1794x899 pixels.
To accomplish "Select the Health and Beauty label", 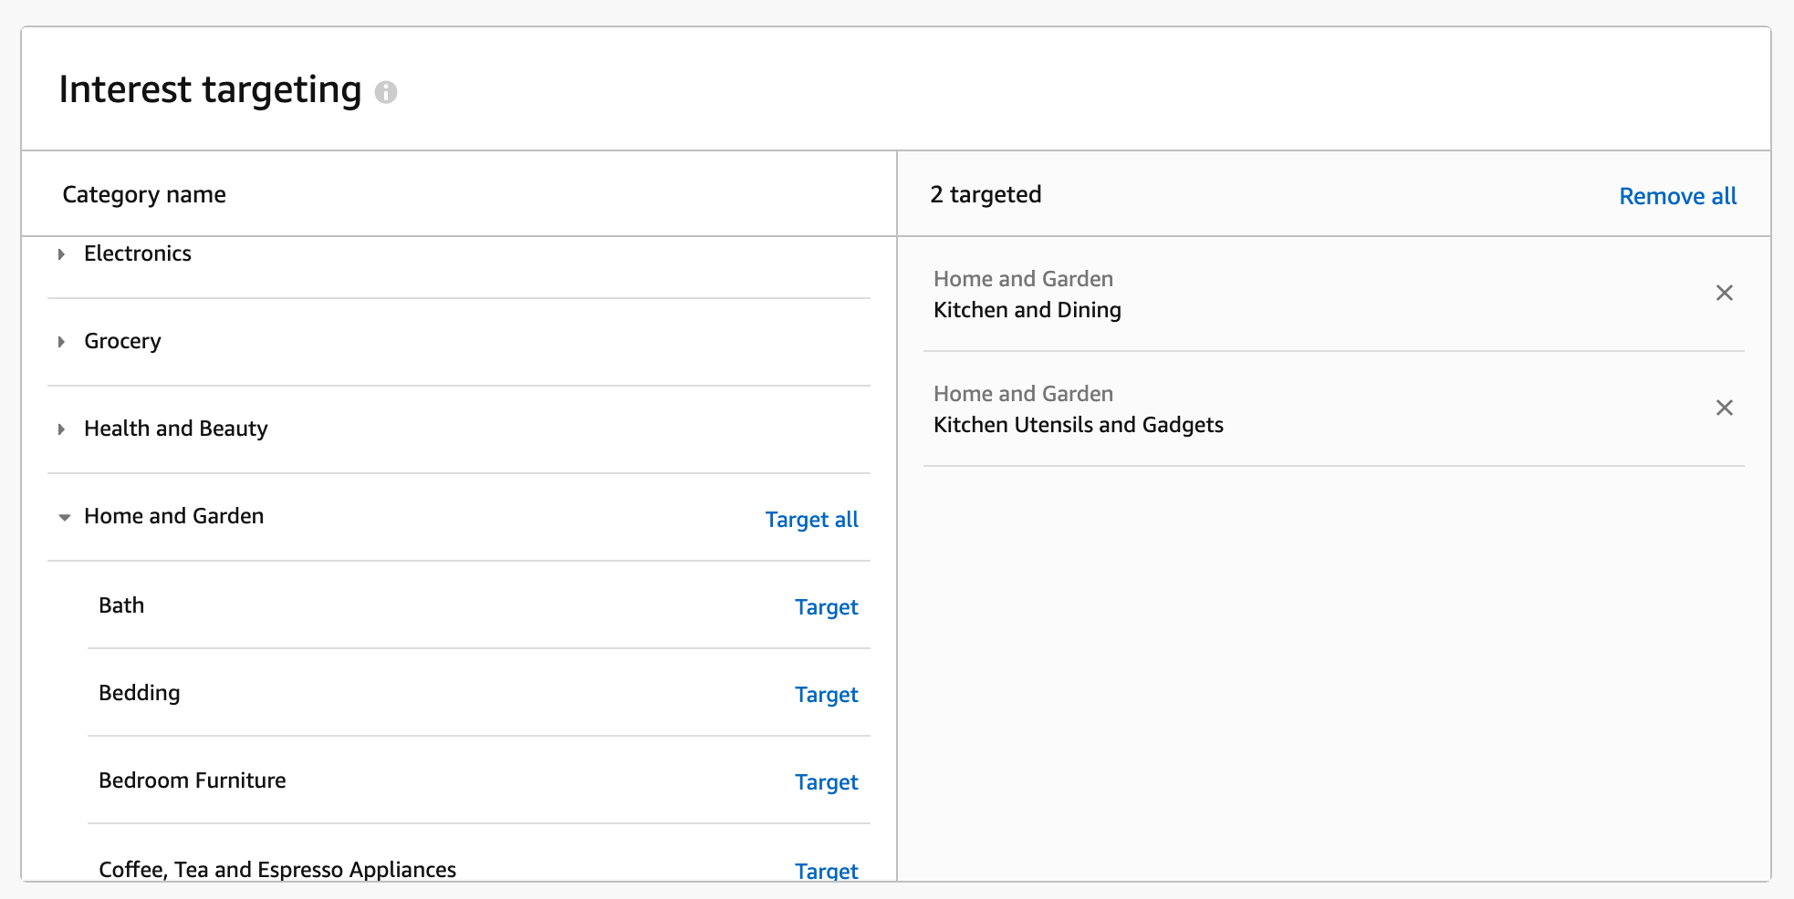I will [x=176, y=429].
